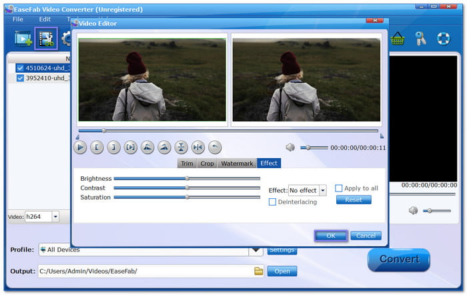Click the Edit Video scissors toolbar icon

[x=46, y=39]
